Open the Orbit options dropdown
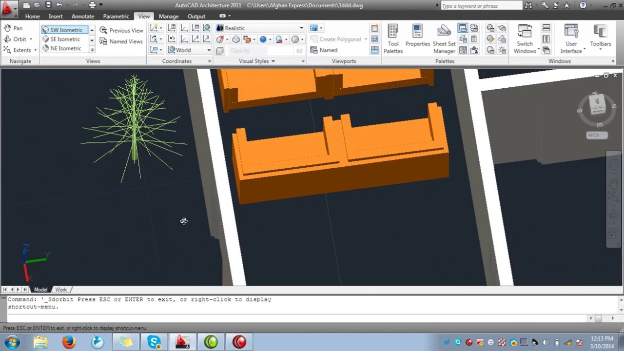 point(31,39)
